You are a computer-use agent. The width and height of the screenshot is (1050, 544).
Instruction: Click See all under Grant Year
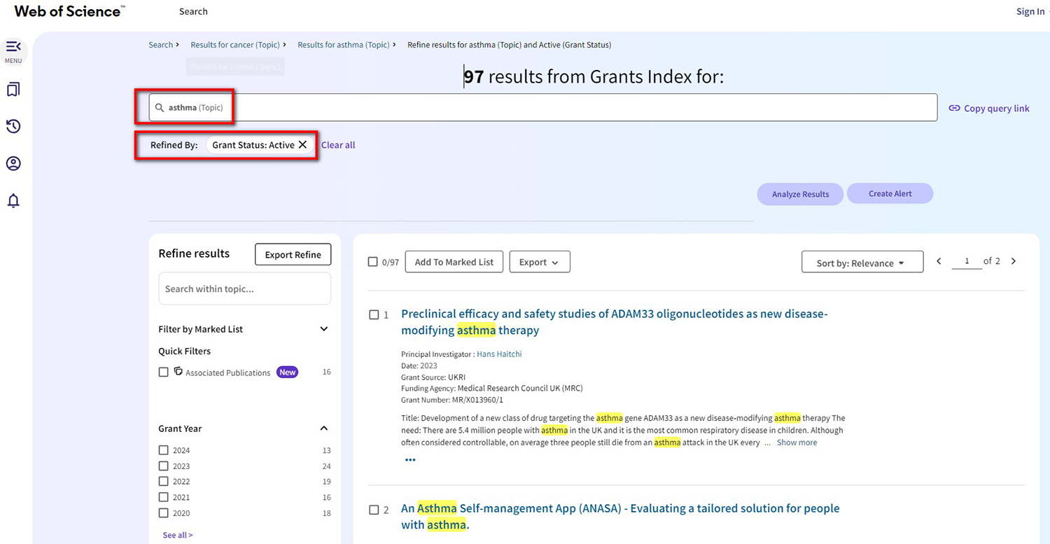pos(178,535)
